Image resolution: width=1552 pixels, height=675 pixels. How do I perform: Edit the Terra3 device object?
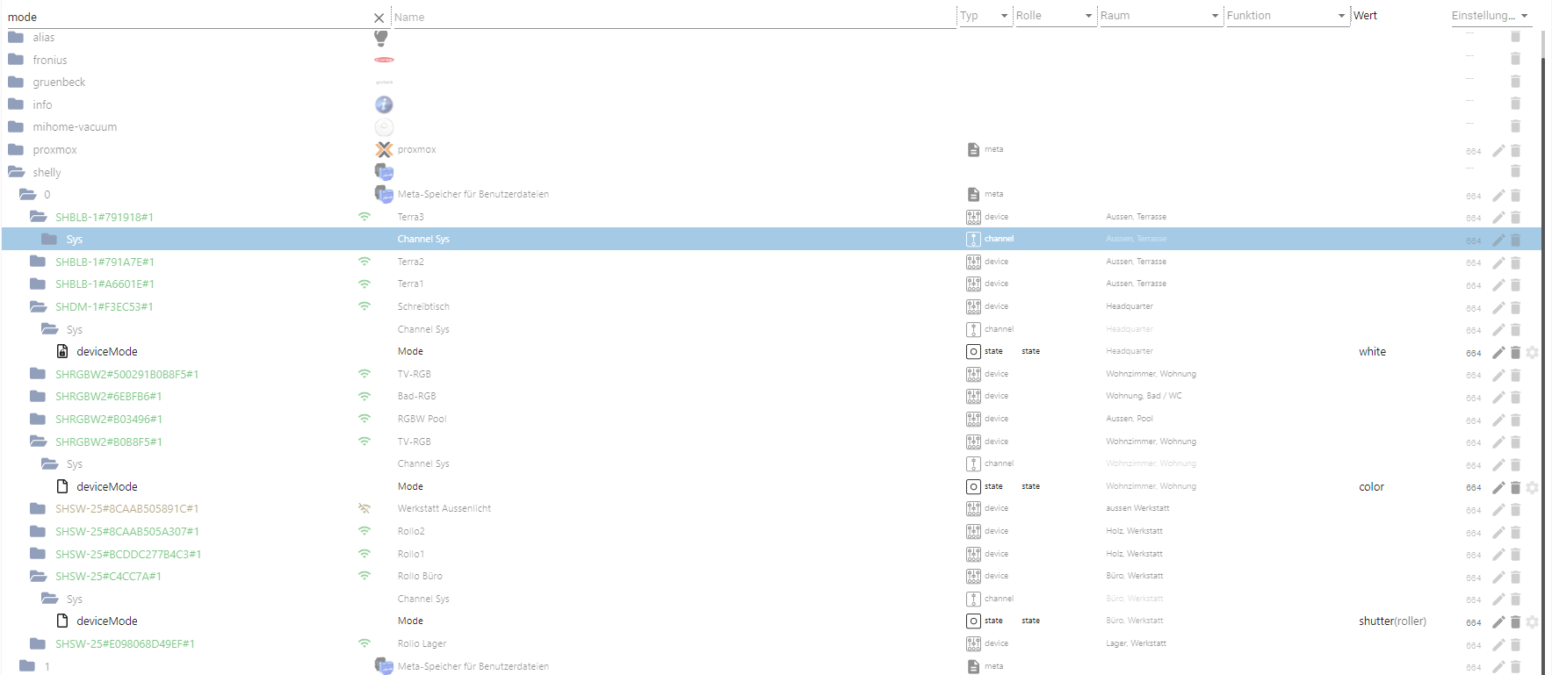1498,218
